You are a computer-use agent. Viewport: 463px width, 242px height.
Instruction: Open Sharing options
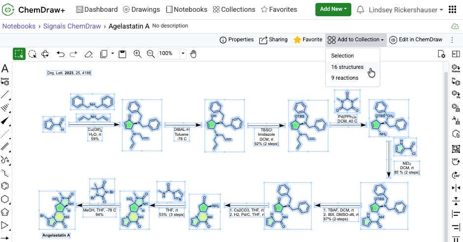[273, 39]
